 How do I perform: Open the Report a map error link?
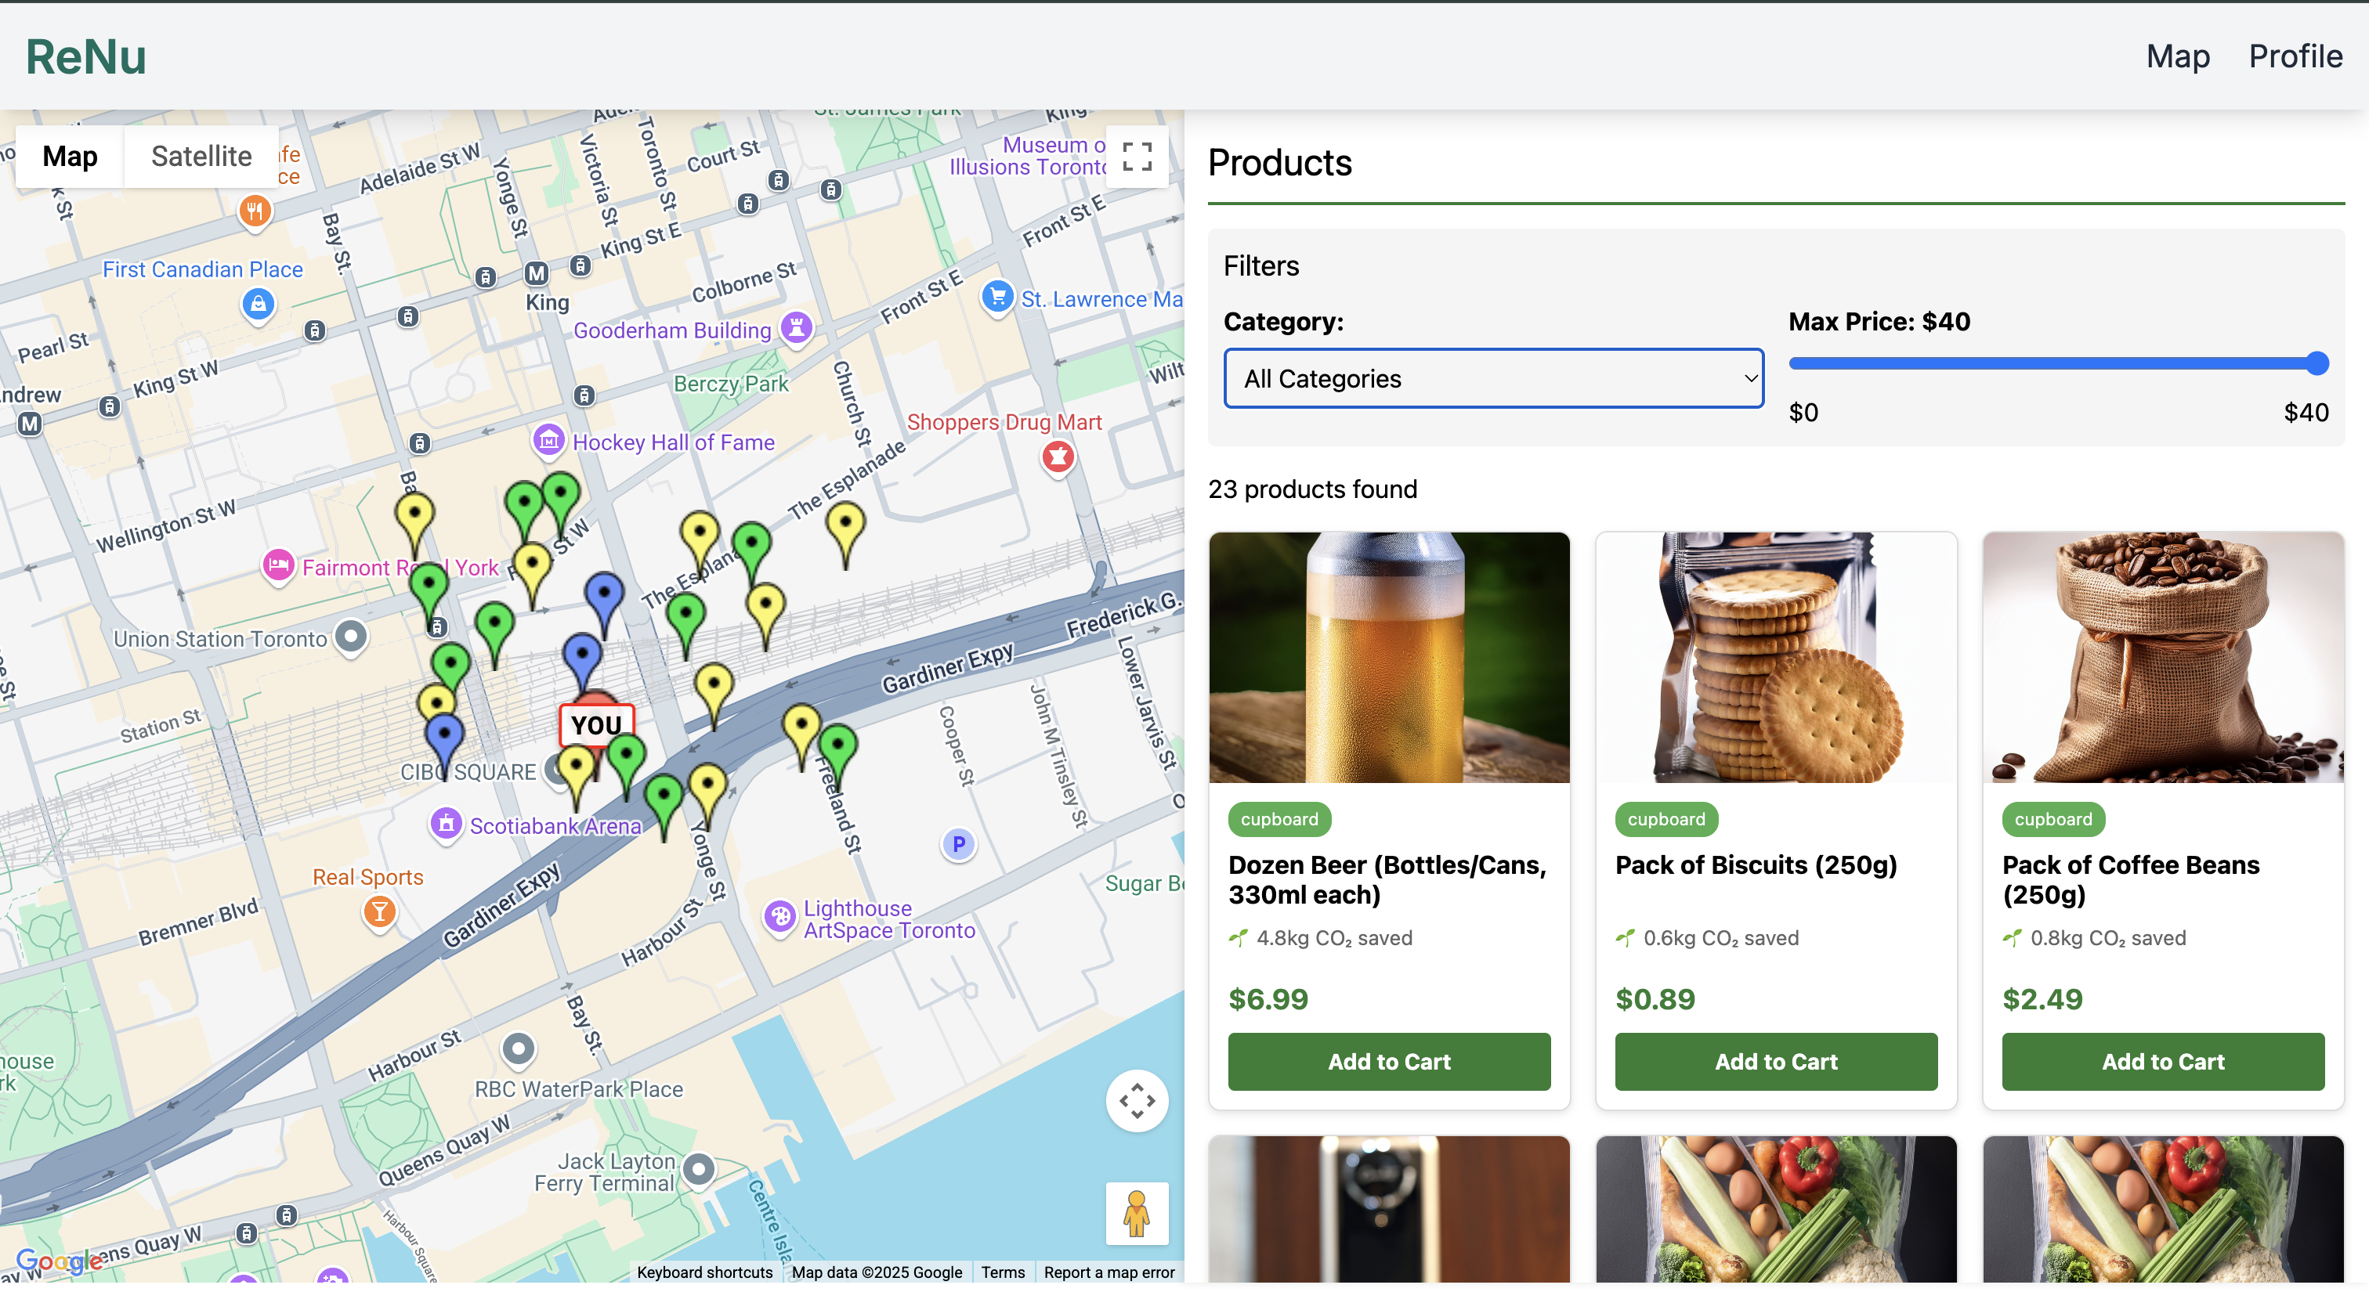(1109, 1272)
